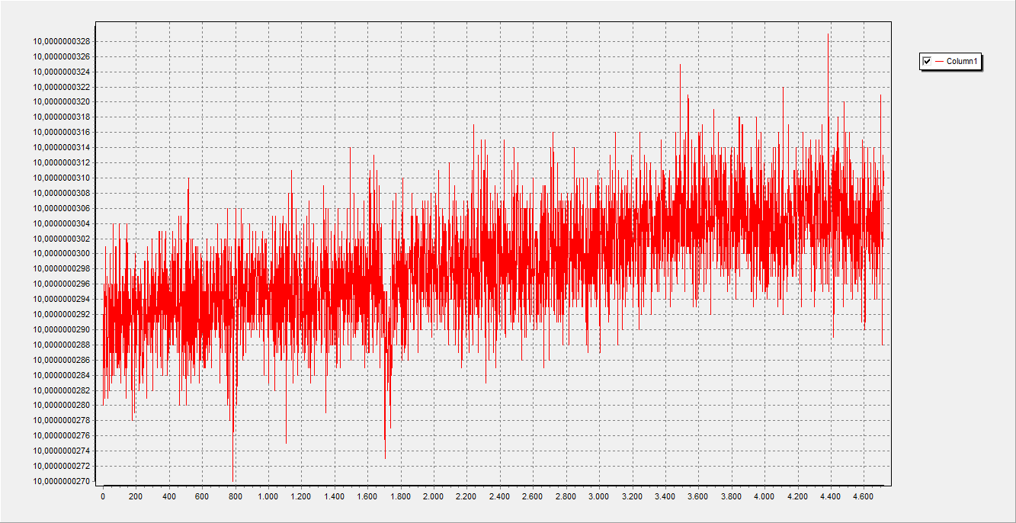Click x-axis label 200
The width and height of the screenshot is (1016, 523).
(136, 496)
